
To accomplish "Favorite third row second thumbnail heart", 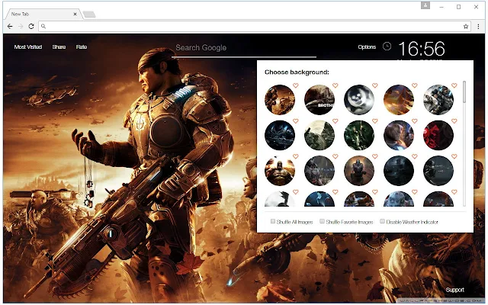I will click(x=335, y=156).
